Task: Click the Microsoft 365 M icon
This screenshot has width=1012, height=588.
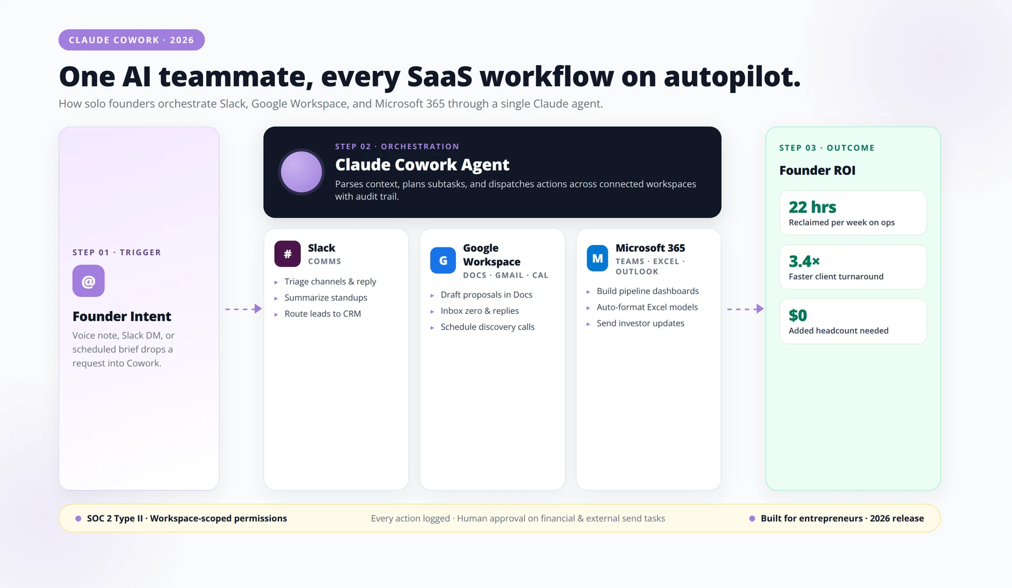Action: [597, 259]
